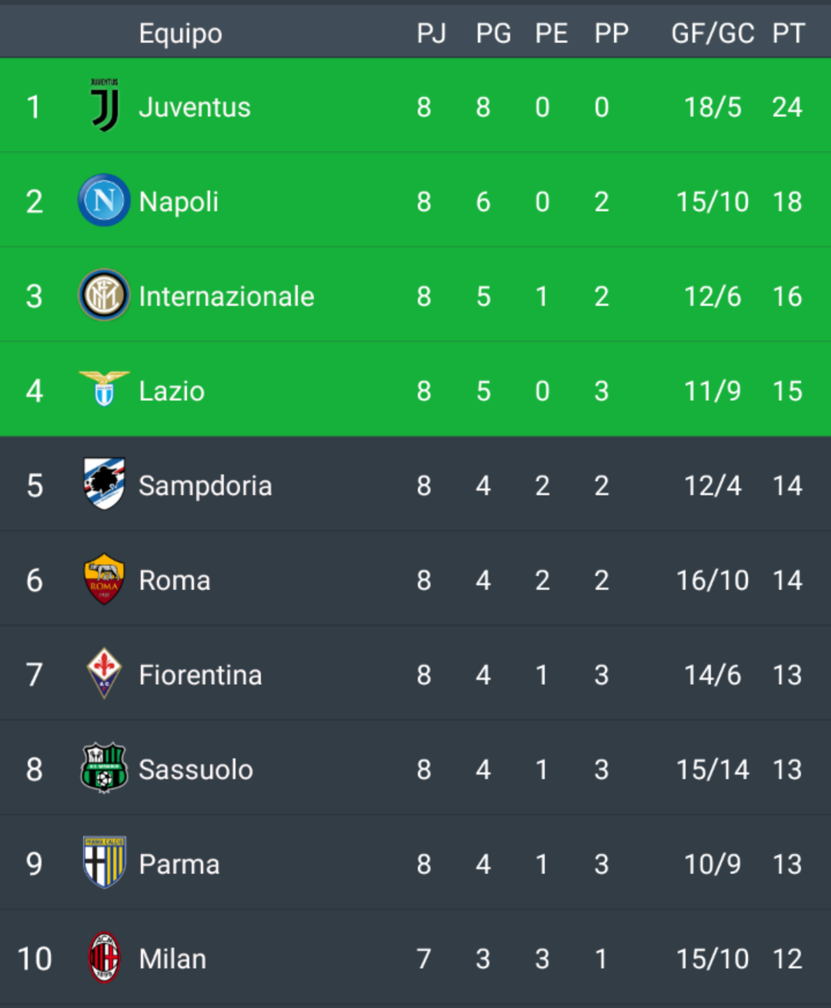
Task: Tap Napoli's 18 points value
Action: coord(787,202)
